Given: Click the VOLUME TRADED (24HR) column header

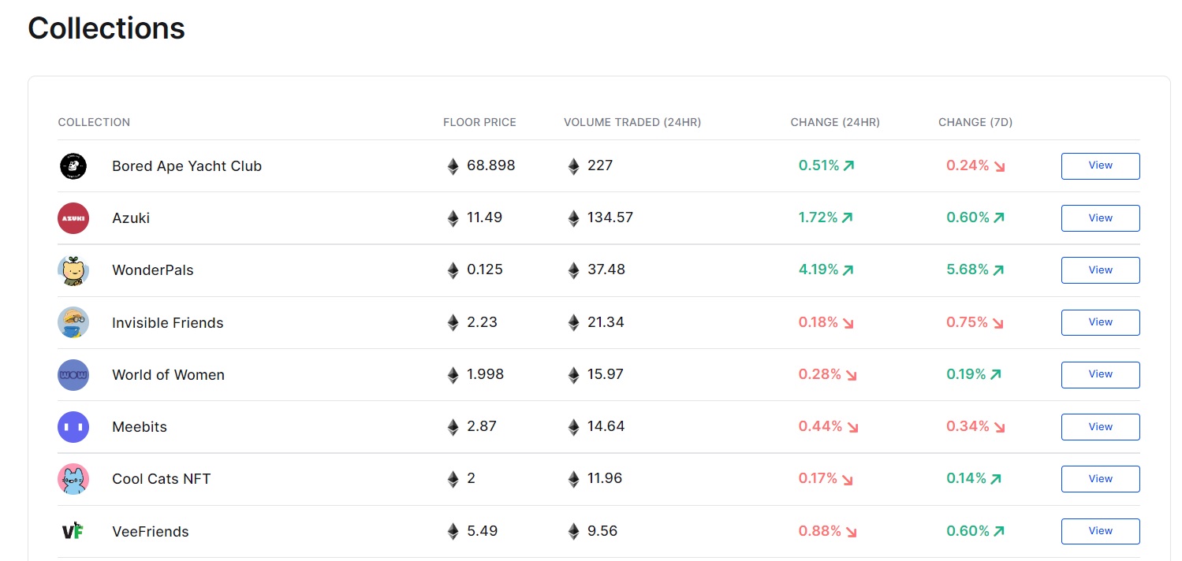Looking at the screenshot, I should (x=632, y=122).
